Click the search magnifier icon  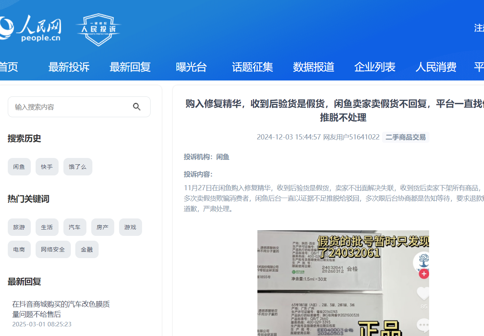pyautogui.click(x=136, y=107)
